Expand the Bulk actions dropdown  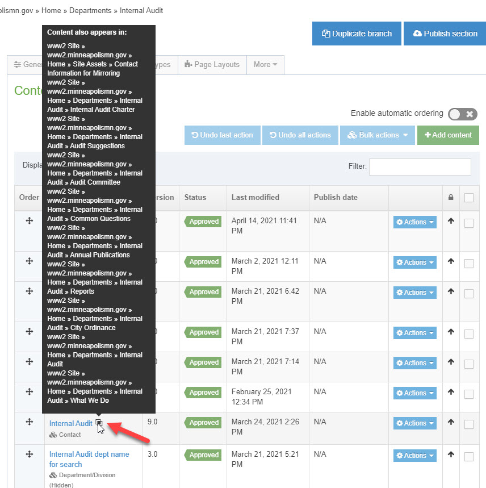[378, 135]
